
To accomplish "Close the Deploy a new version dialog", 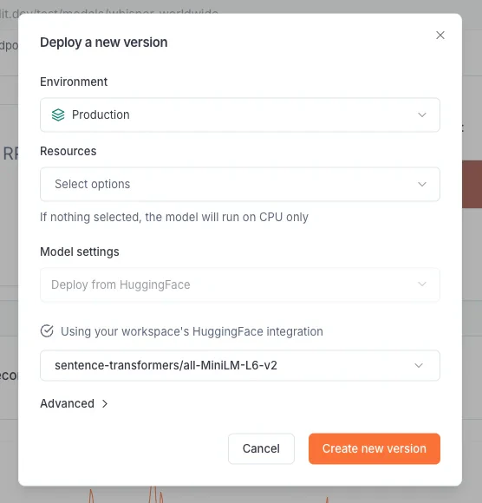I will pos(440,36).
